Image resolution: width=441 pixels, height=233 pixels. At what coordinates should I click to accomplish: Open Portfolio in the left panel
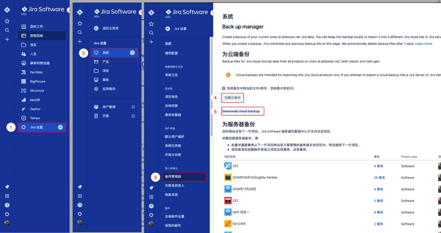tap(42, 72)
